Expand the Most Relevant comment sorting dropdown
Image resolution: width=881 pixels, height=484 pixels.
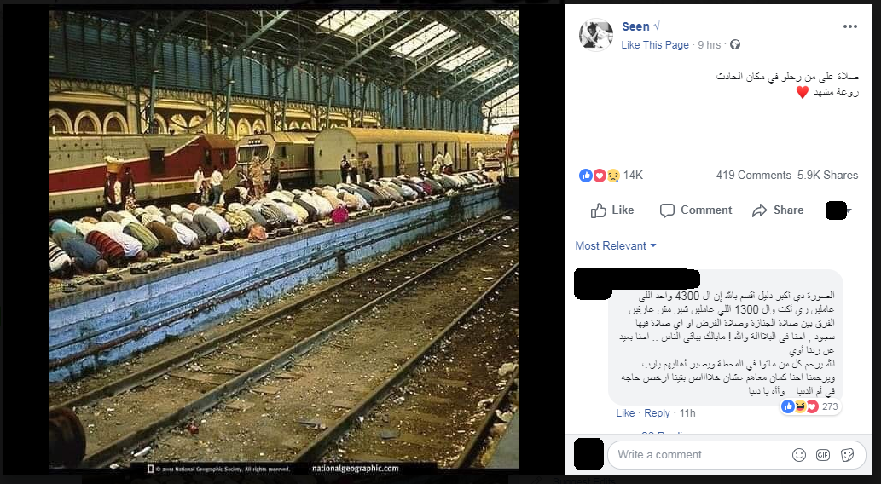(x=615, y=246)
